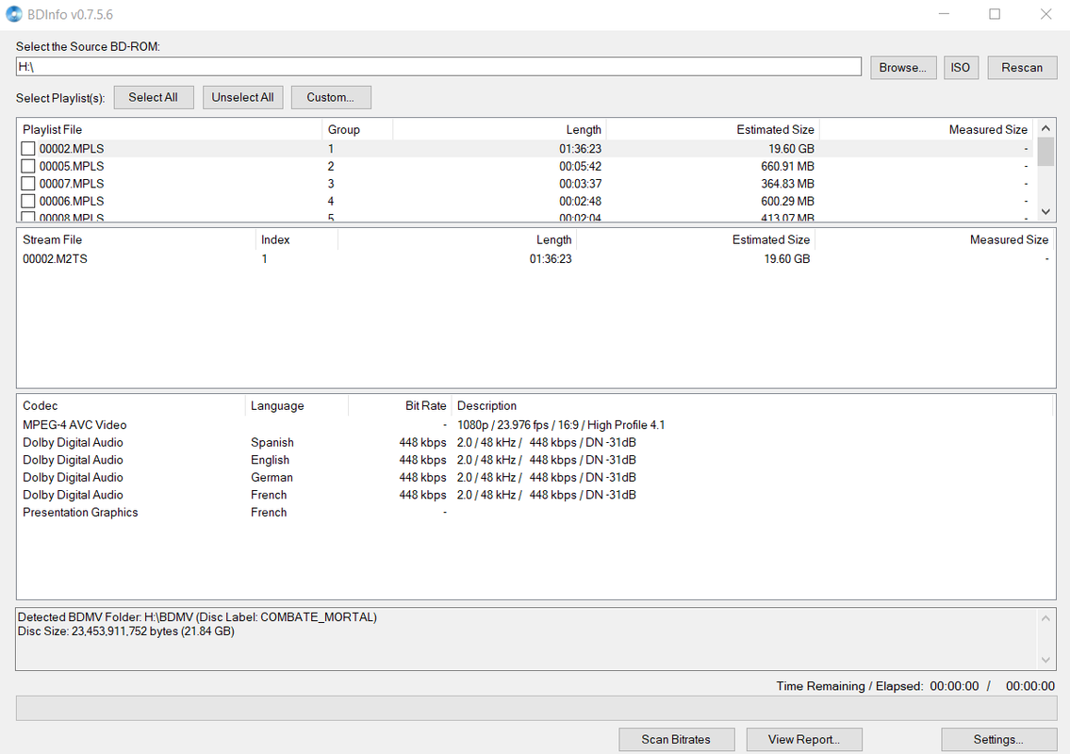The width and height of the screenshot is (1070, 754).
Task: Click the Language column header
Action: point(297,406)
